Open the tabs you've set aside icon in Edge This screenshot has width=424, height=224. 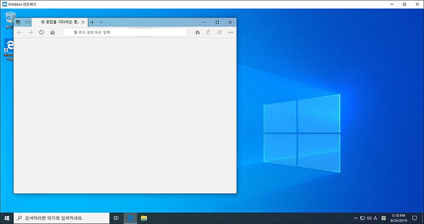[18, 22]
